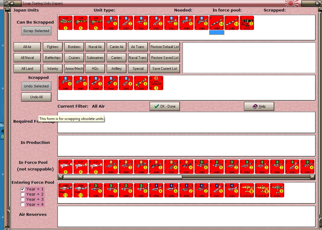Image resolution: width=322 pixels, height=230 pixels.
Task: Select the scrapped D1A2 with range 3
Action: 96,83
